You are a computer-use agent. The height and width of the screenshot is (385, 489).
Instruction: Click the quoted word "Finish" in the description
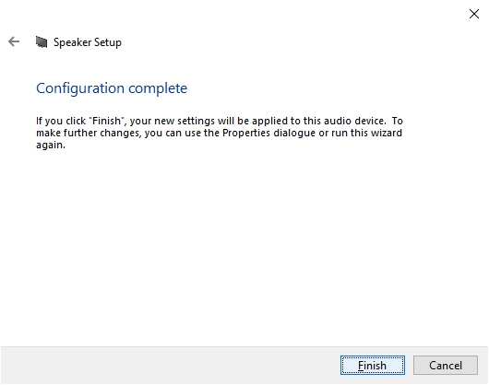107,121
